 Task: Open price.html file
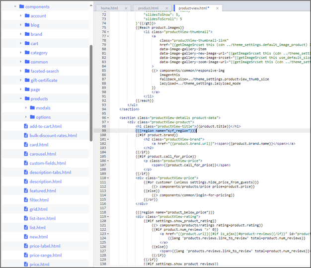coord(39,265)
